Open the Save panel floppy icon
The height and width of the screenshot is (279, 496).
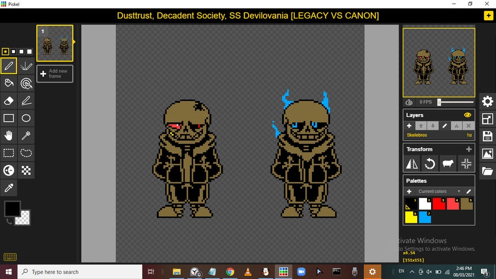488,136
